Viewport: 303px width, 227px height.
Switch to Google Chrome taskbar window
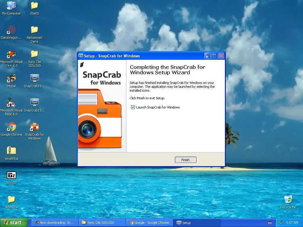click(x=149, y=223)
